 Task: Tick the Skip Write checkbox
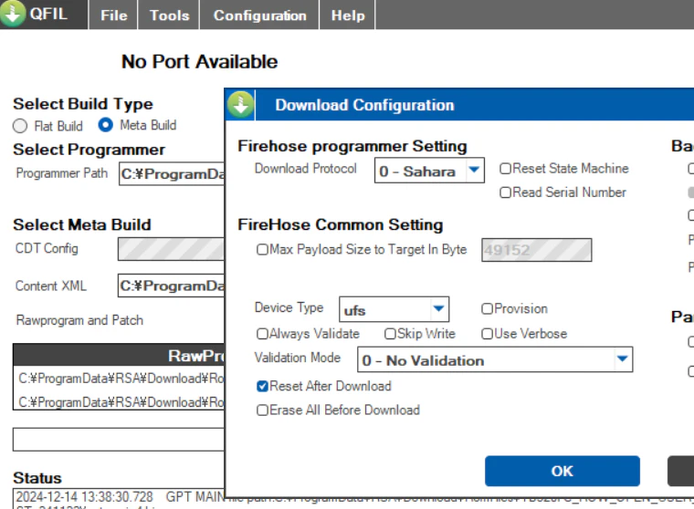(x=390, y=334)
